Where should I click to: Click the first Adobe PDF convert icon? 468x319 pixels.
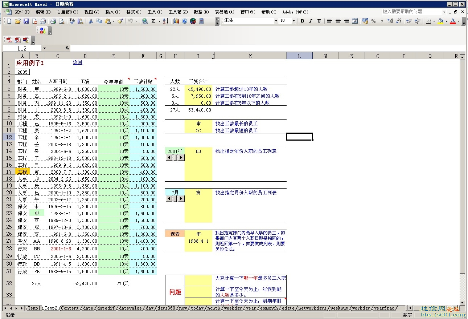click(x=9, y=40)
